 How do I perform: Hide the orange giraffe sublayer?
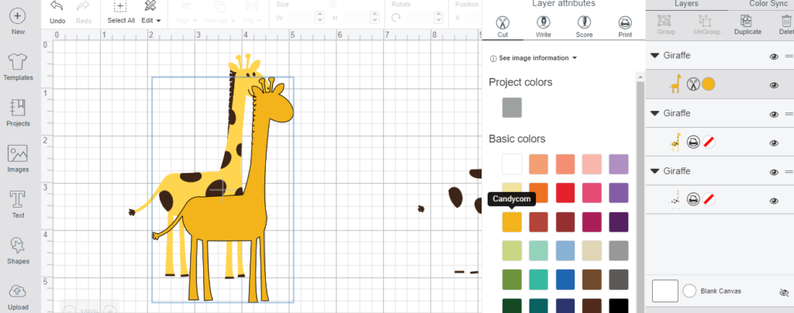774,85
